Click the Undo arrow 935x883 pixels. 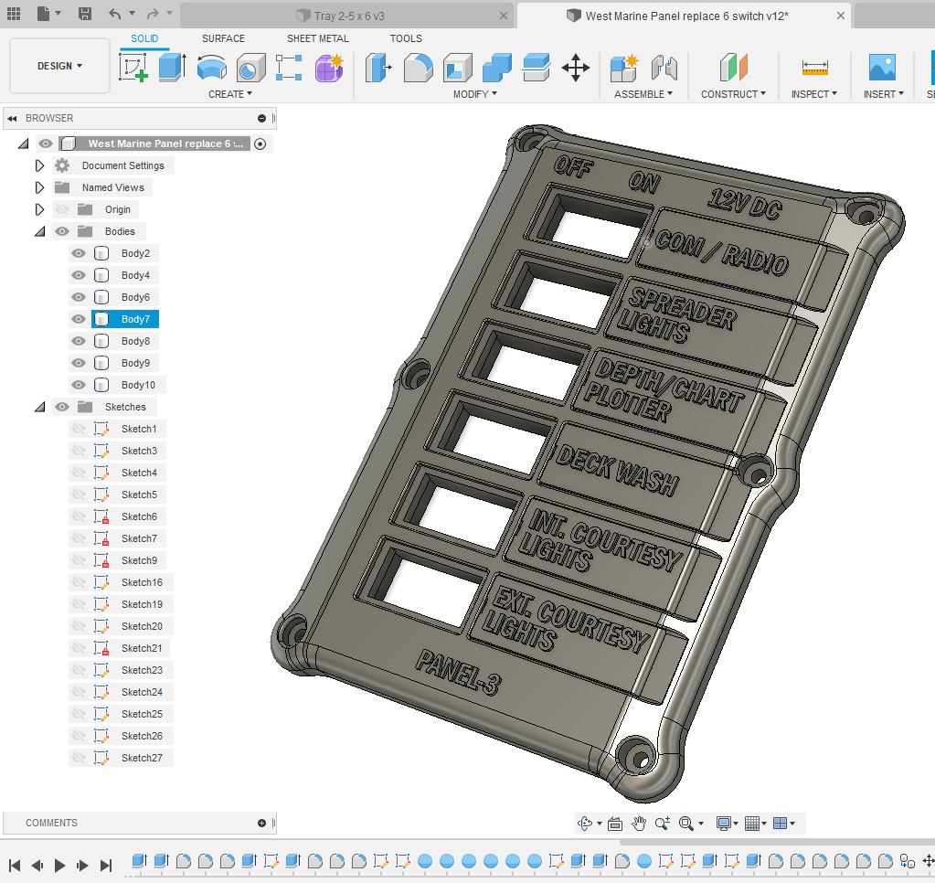coord(115,14)
